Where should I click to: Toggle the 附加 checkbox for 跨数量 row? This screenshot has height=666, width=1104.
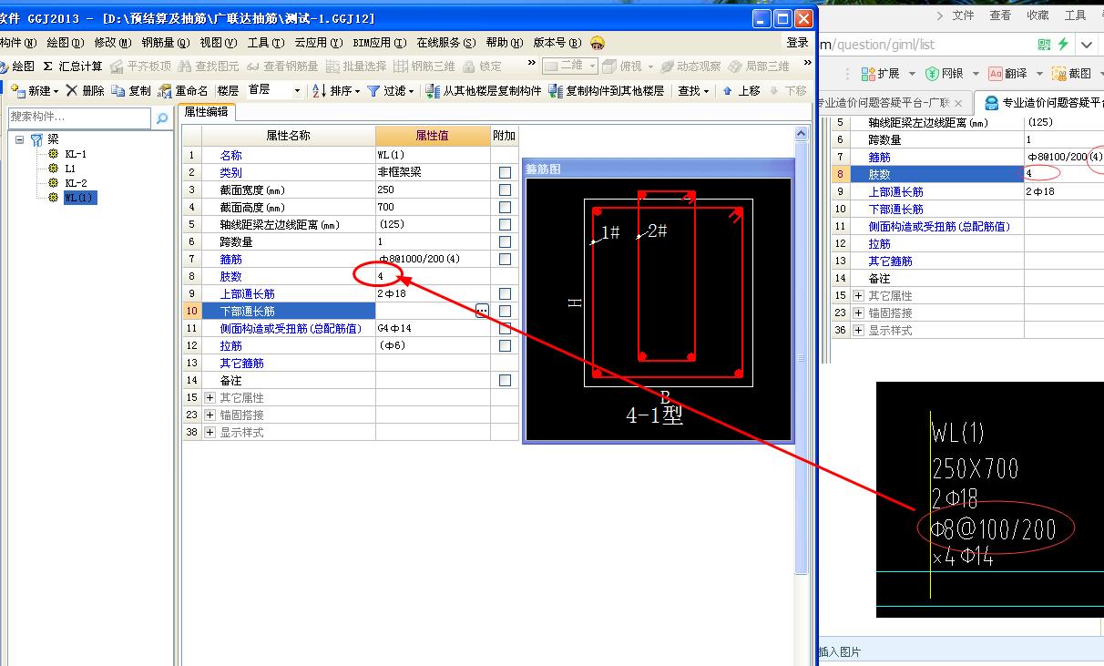pyautogui.click(x=505, y=242)
